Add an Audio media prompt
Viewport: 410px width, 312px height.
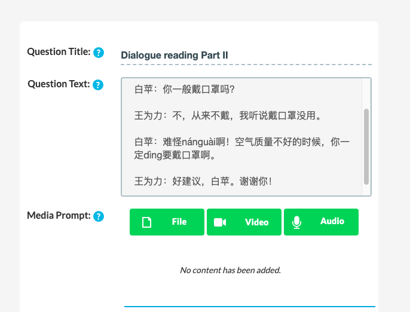coord(321,222)
